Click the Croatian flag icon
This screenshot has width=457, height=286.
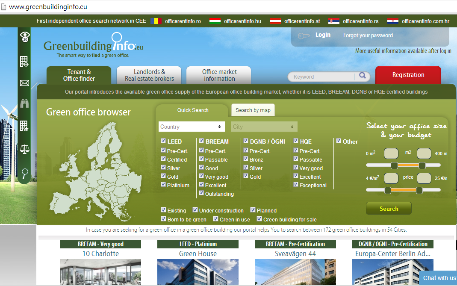(392, 21)
